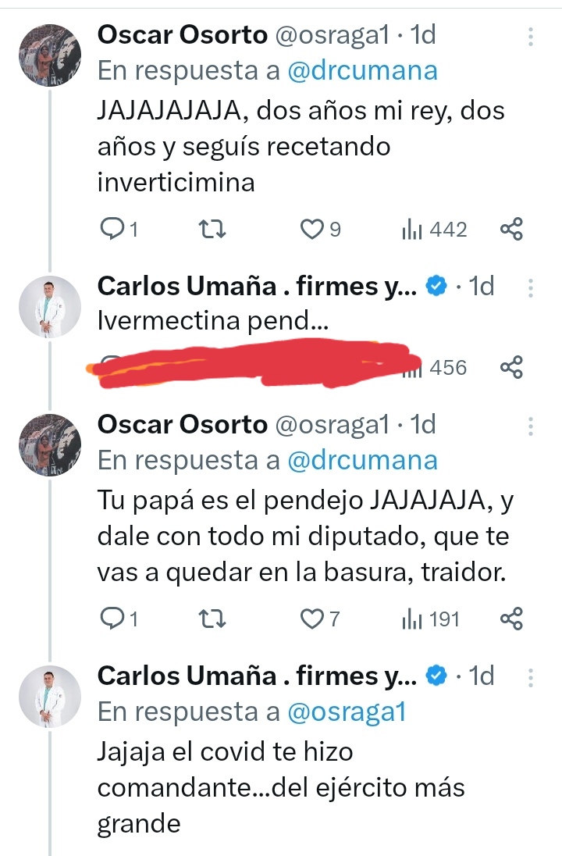Viewport: 562px width, 856px height.
Task: Retweet Oscar's 'dos años mi rey' tweet
Action: pos(212,229)
